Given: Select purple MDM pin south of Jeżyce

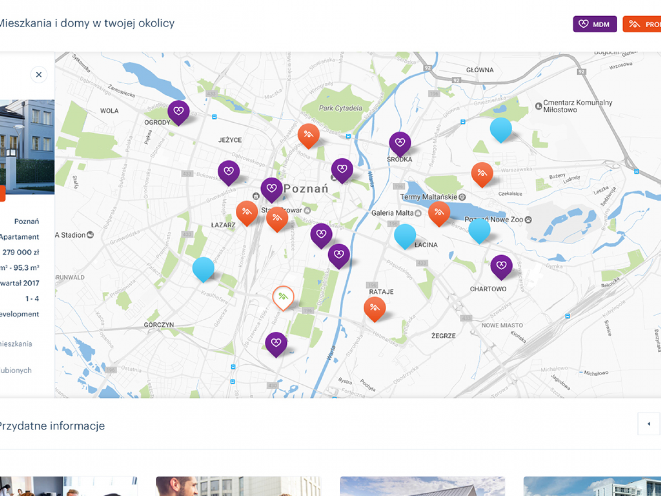Looking at the screenshot, I should [229, 172].
